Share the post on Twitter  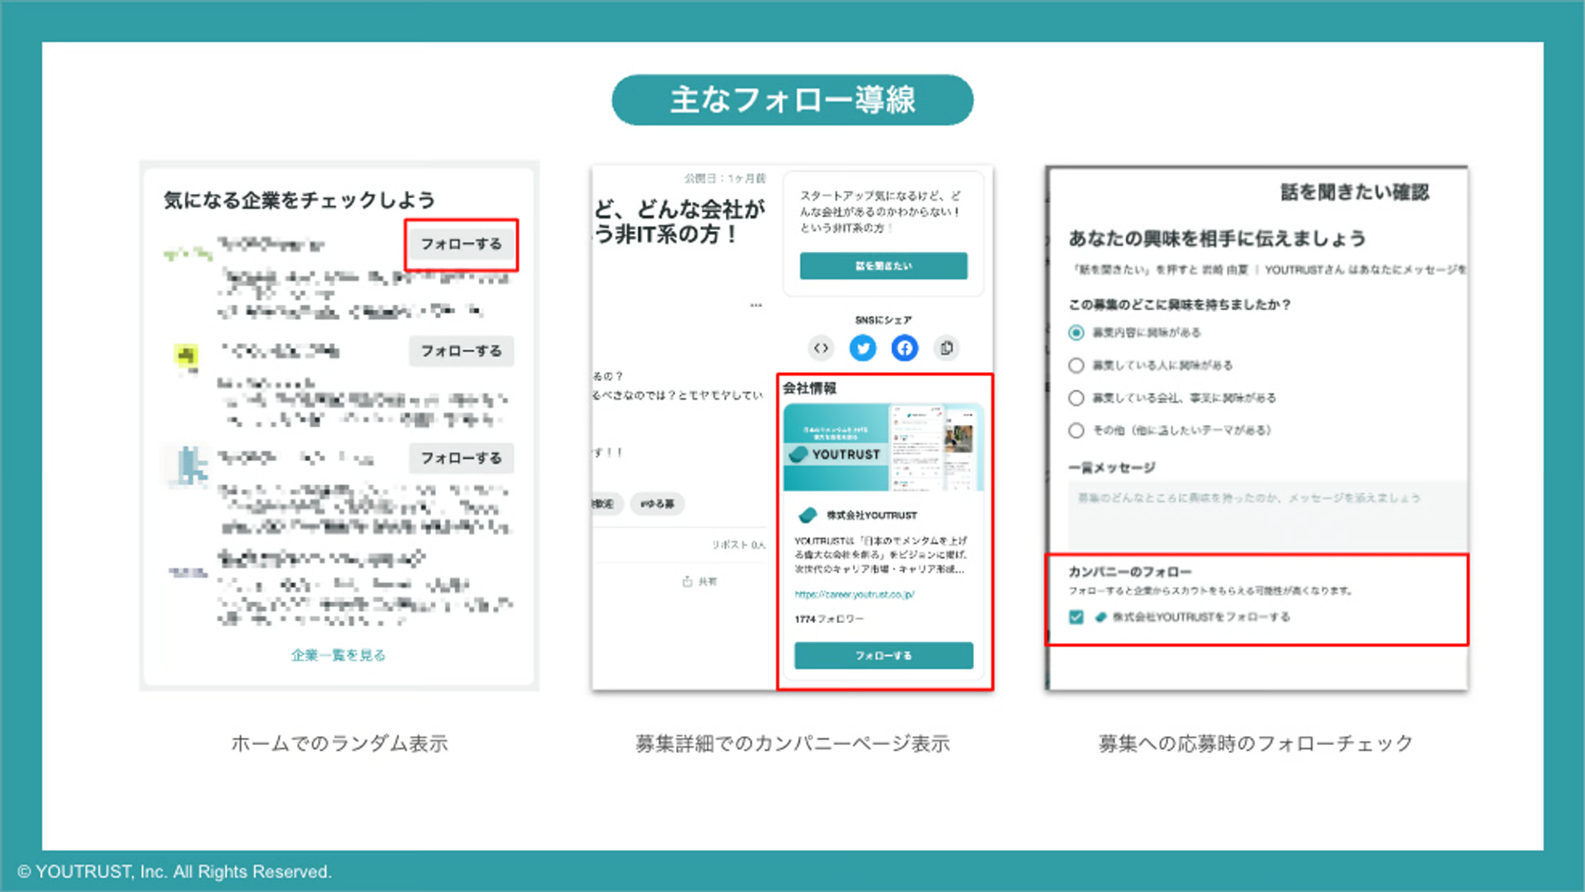pyautogui.click(x=862, y=348)
